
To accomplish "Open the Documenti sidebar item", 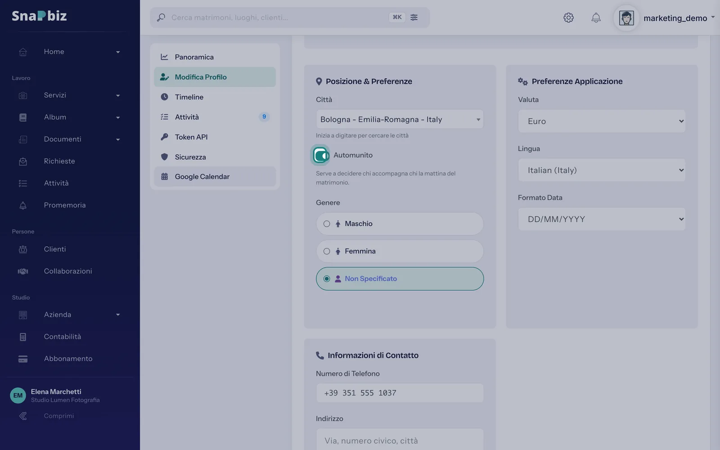I will [x=70, y=139].
